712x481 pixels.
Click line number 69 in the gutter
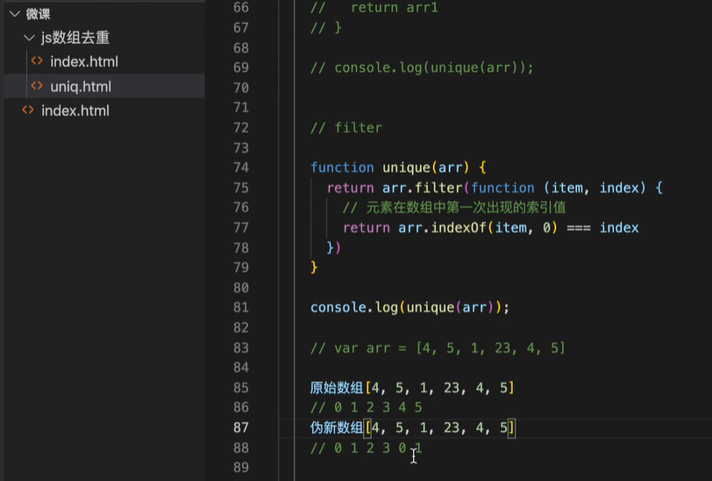tap(240, 68)
